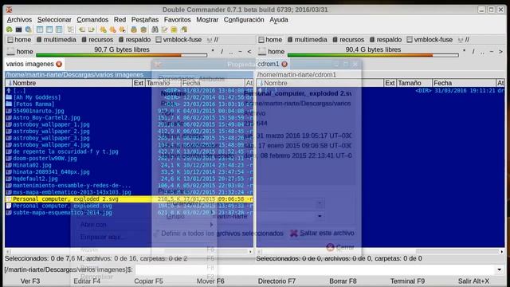Select the multimedia drive in right panel

pyautogui.click(x=308, y=40)
